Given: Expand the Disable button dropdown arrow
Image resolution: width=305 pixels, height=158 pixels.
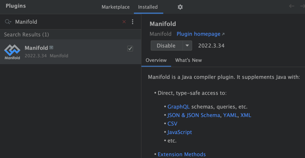Looking at the screenshot, I should click(x=187, y=46).
